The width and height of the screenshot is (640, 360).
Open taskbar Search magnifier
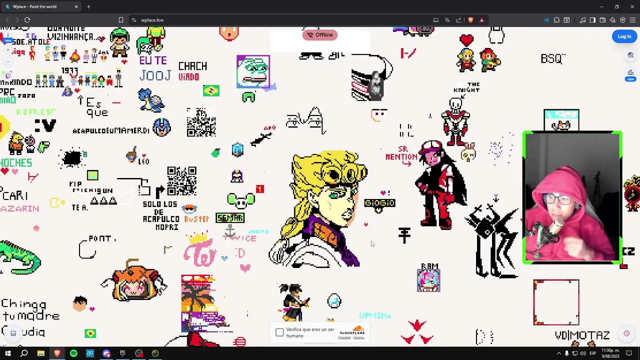click(24, 353)
